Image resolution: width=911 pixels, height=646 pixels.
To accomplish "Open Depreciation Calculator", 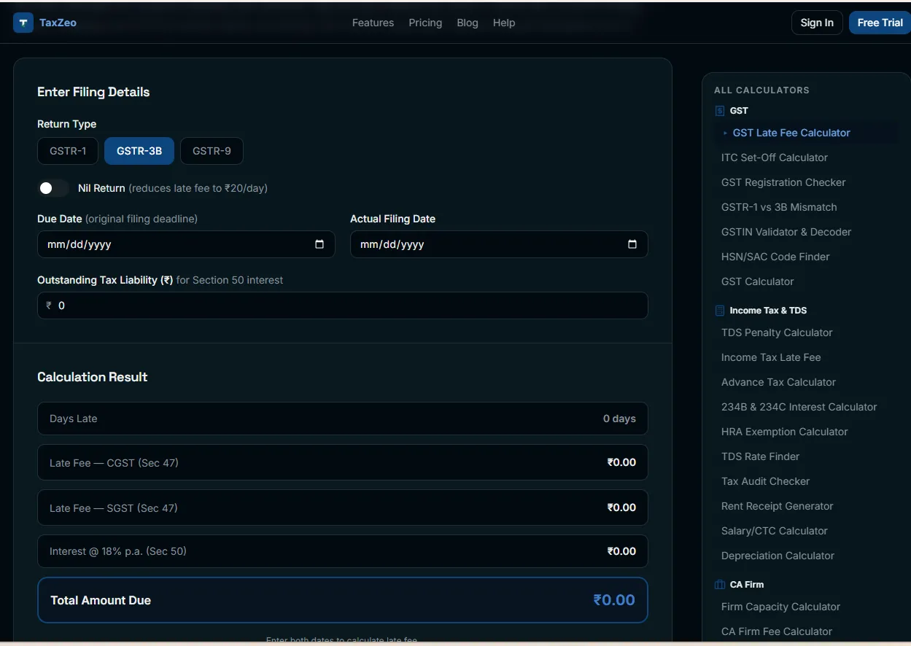I will (778, 556).
